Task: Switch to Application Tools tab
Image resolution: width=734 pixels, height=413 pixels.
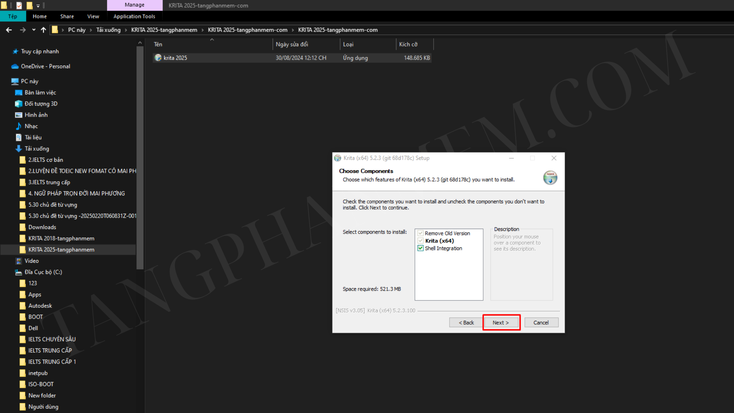Action: [x=134, y=16]
